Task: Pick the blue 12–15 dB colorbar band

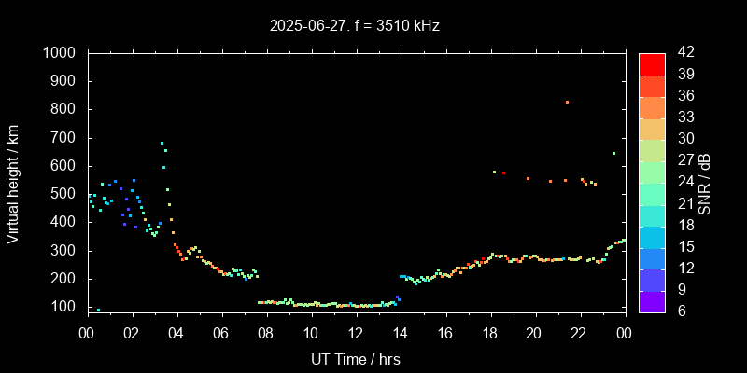Action: pyautogui.click(x=652, y=257)
